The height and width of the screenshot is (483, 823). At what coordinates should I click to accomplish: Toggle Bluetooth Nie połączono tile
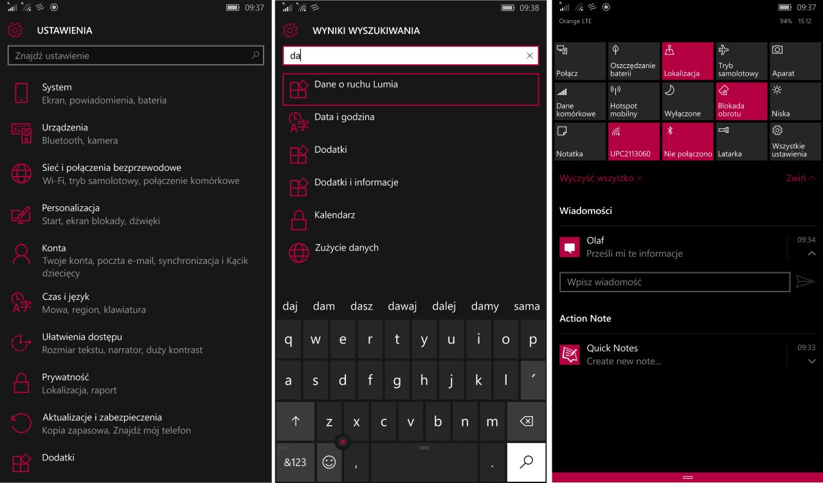(x=688, y=141)
